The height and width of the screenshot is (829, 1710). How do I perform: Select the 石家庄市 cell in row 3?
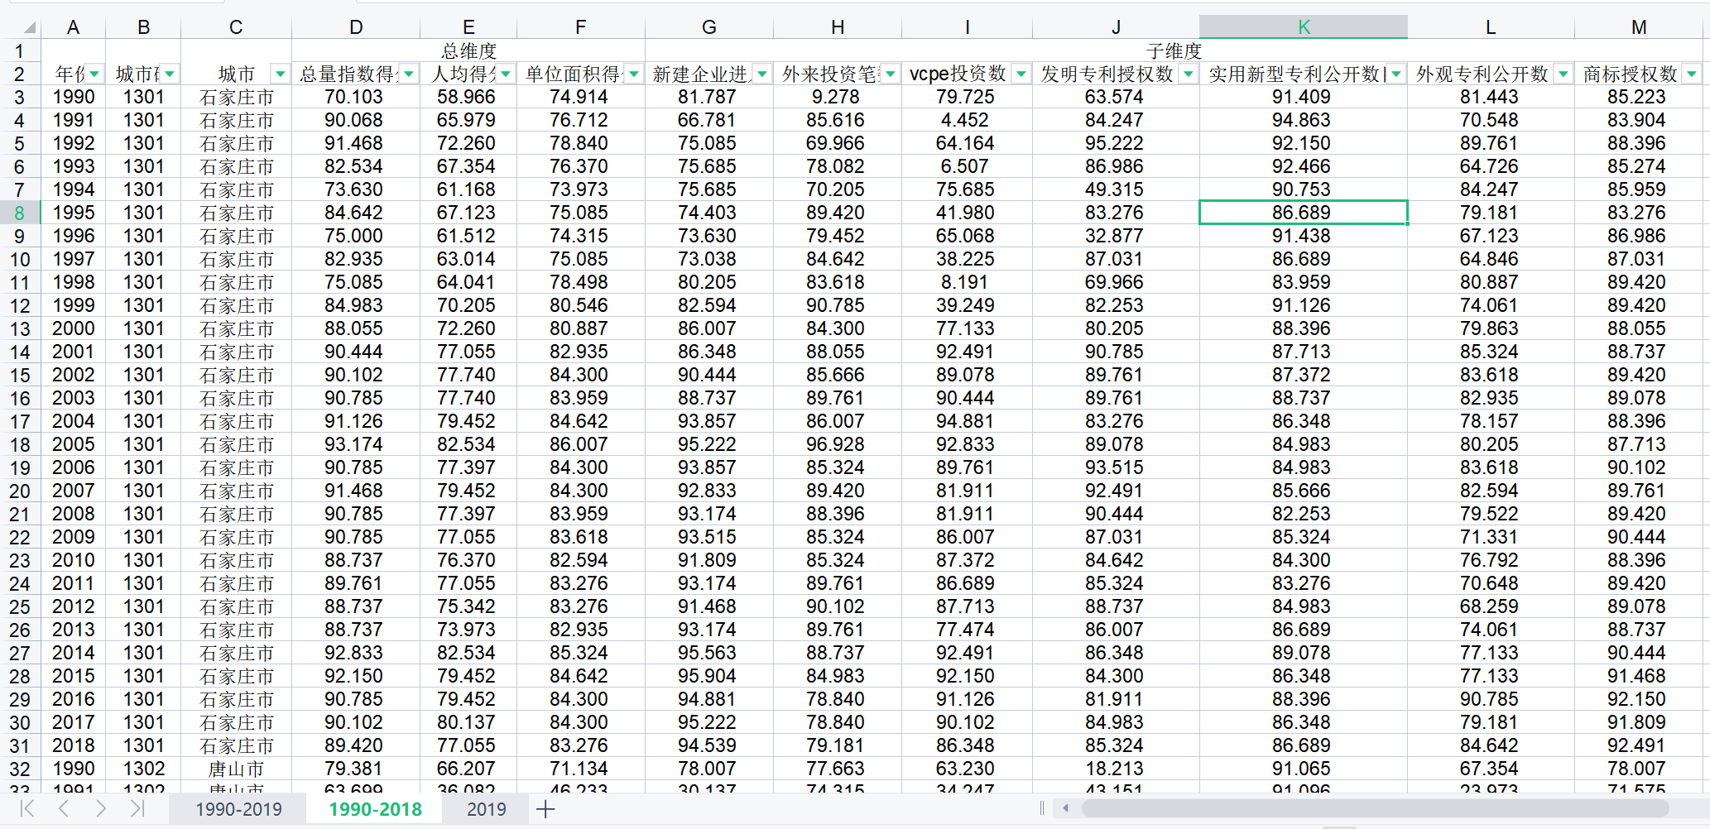click(236, 97)
